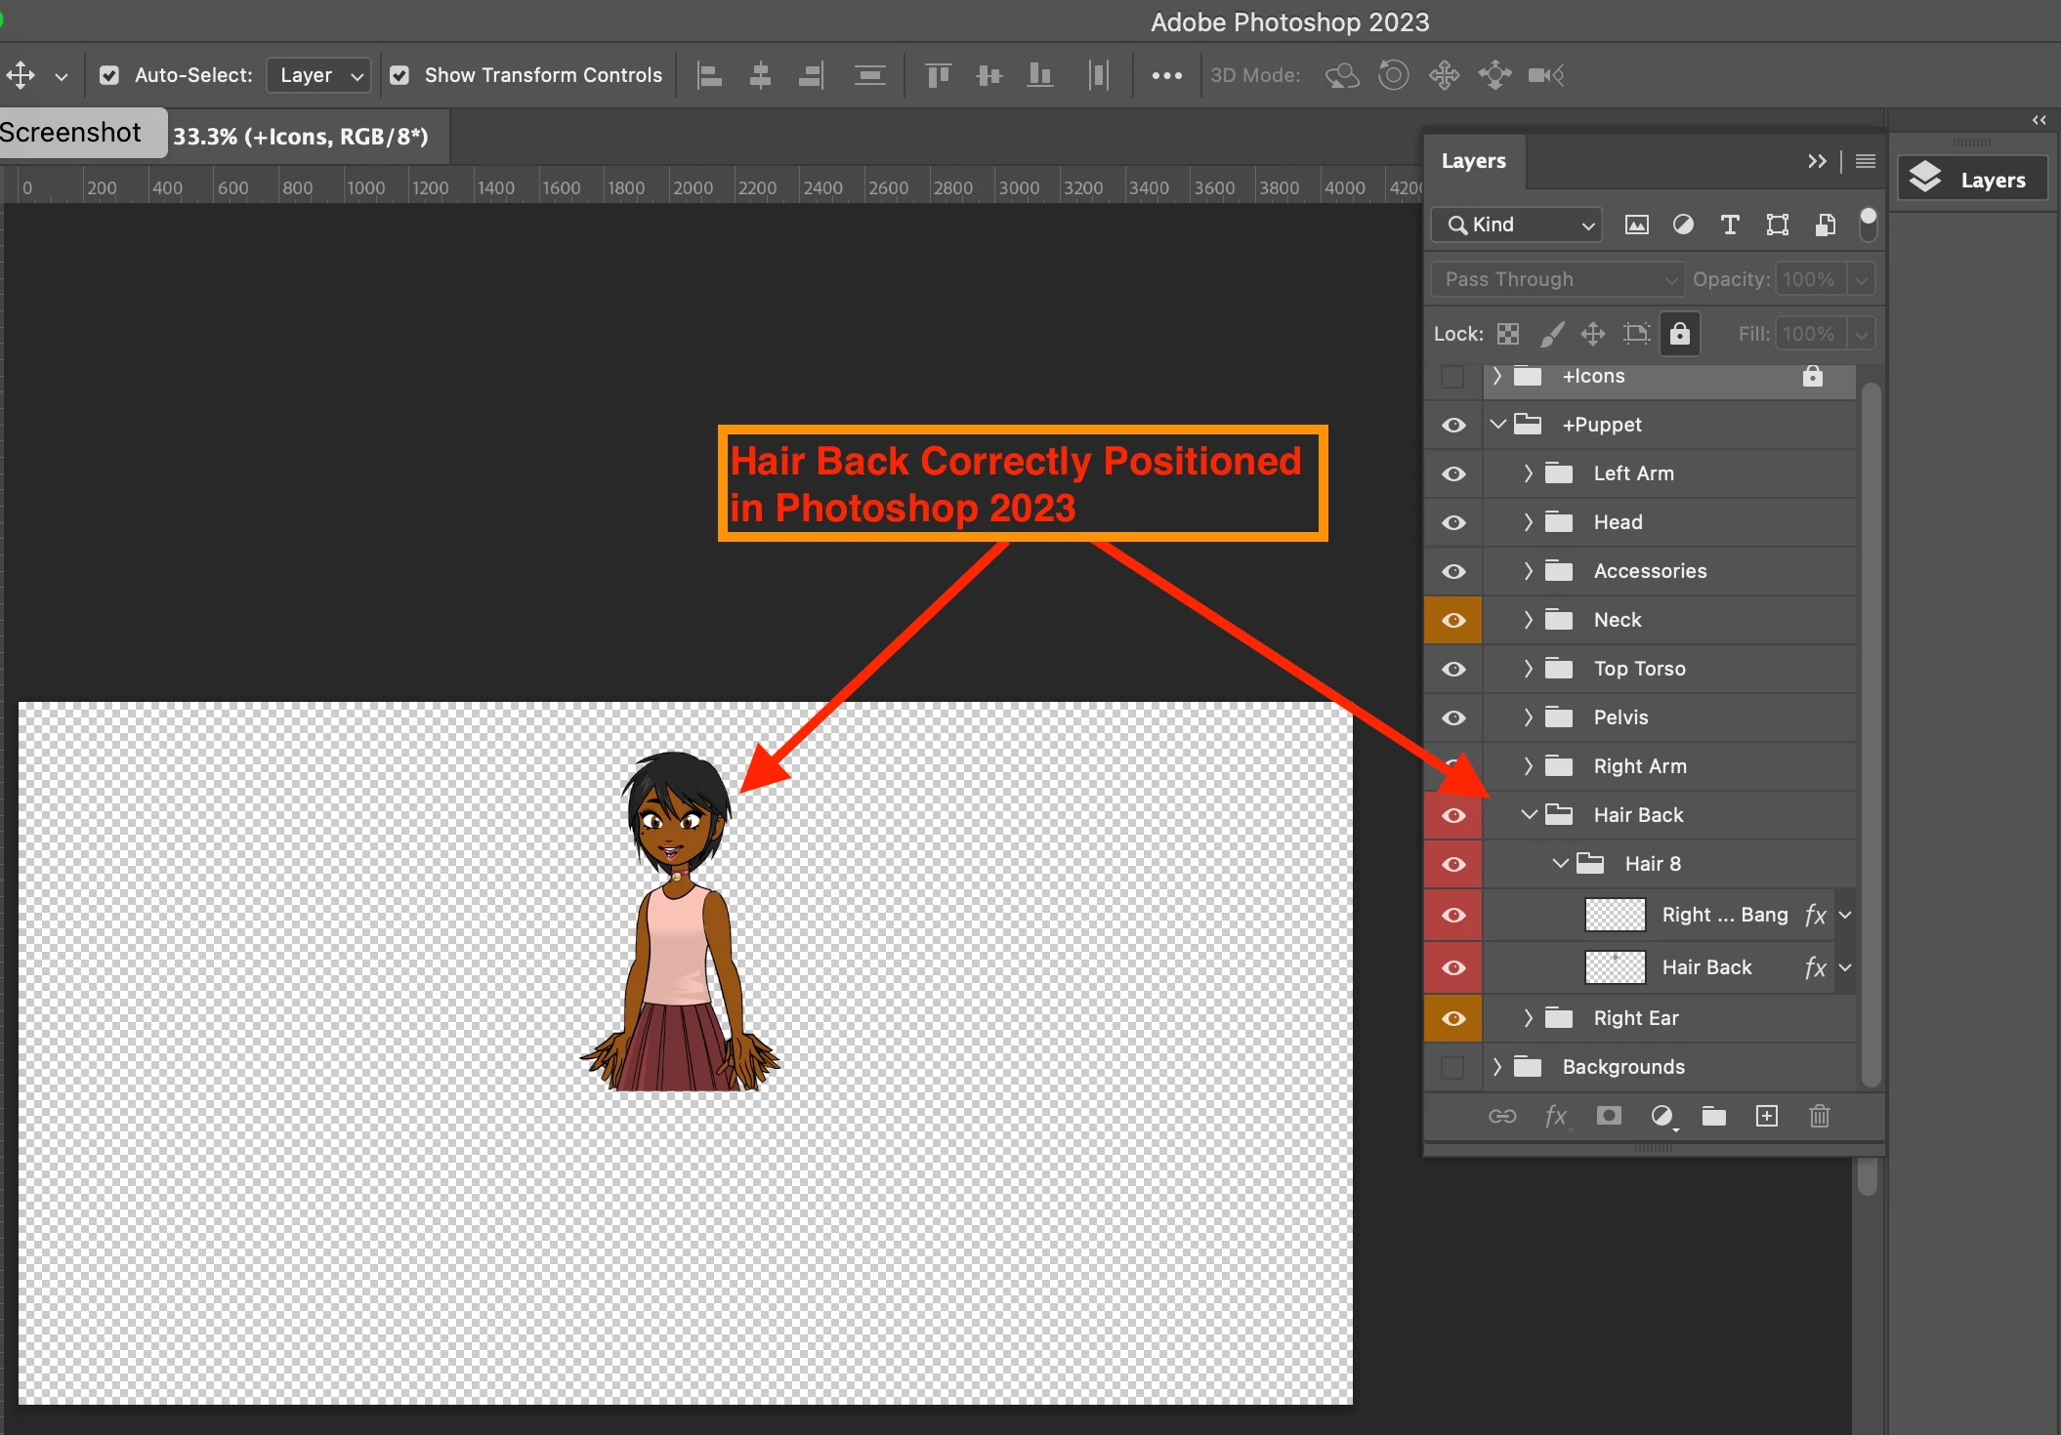Viewport: 2061px width, 1435px height.
Task: Toggle the Auto-Select checkbox
Action: click(x=109, y=75)
